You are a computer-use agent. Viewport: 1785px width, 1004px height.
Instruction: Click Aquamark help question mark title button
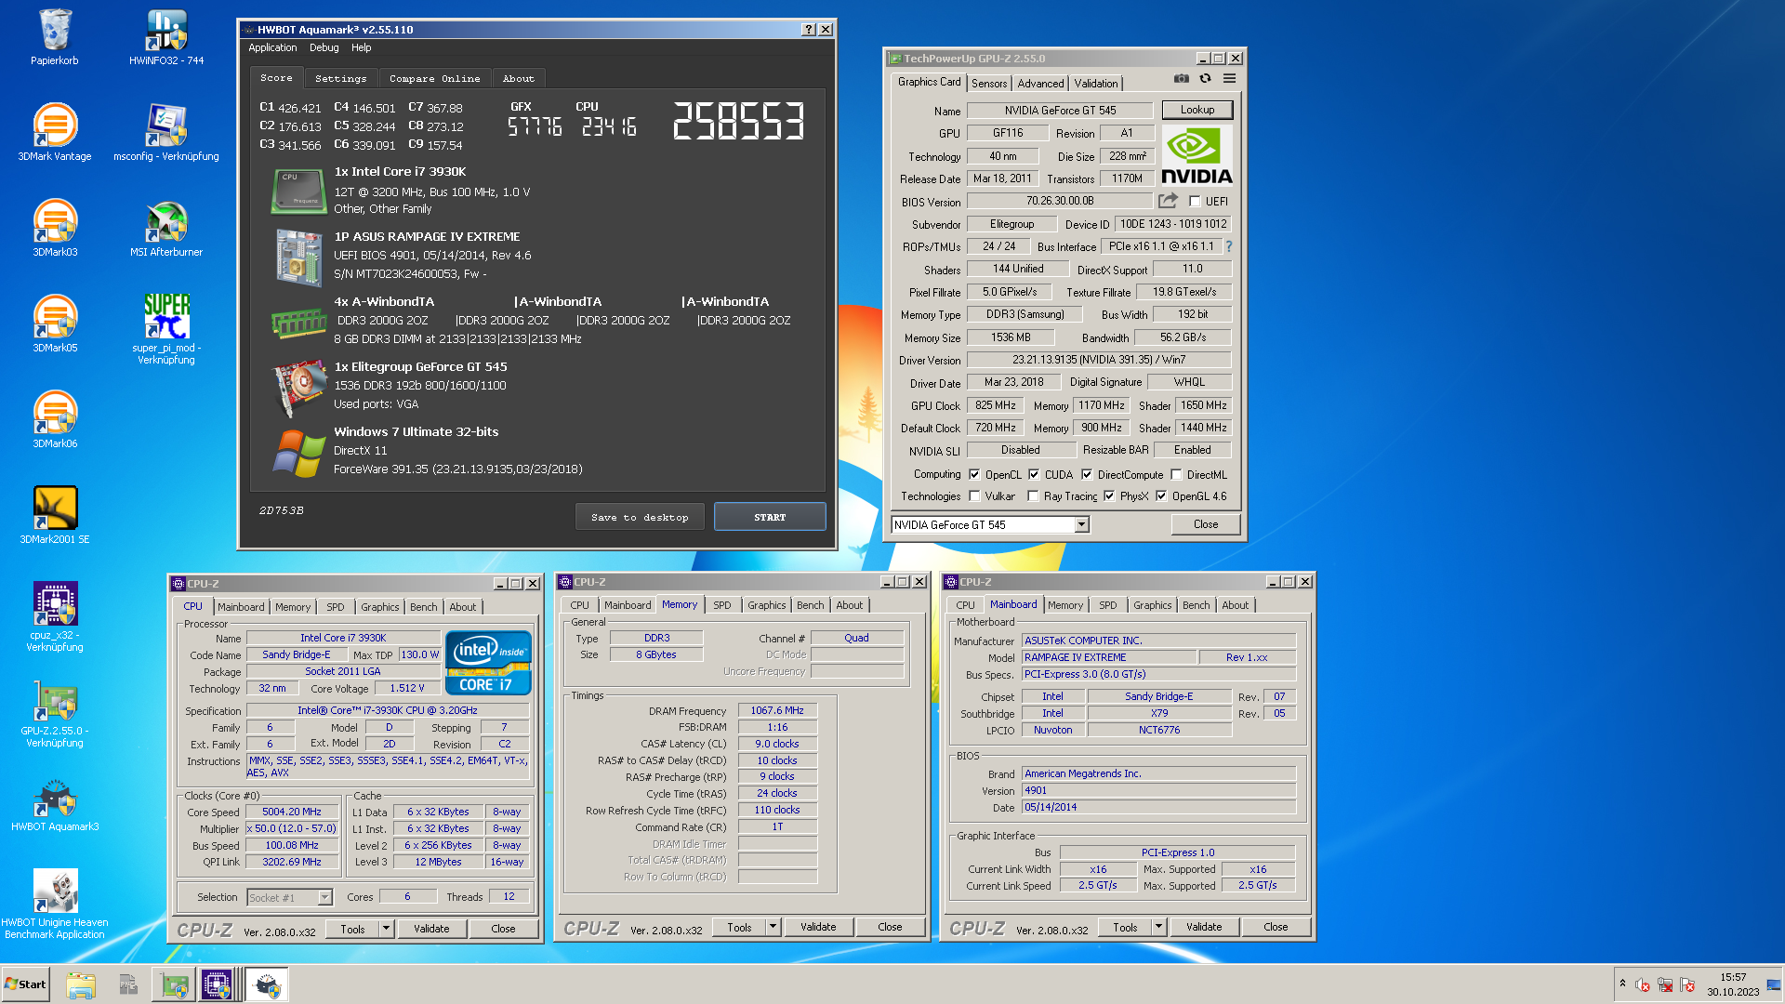pos(809,30)
